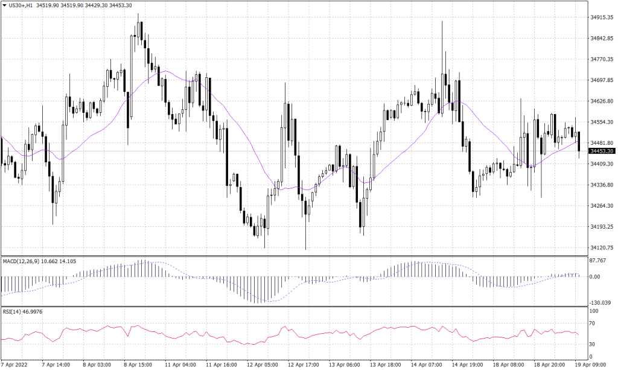Click the 14 Apr 07:00 time label

point(426,365)
